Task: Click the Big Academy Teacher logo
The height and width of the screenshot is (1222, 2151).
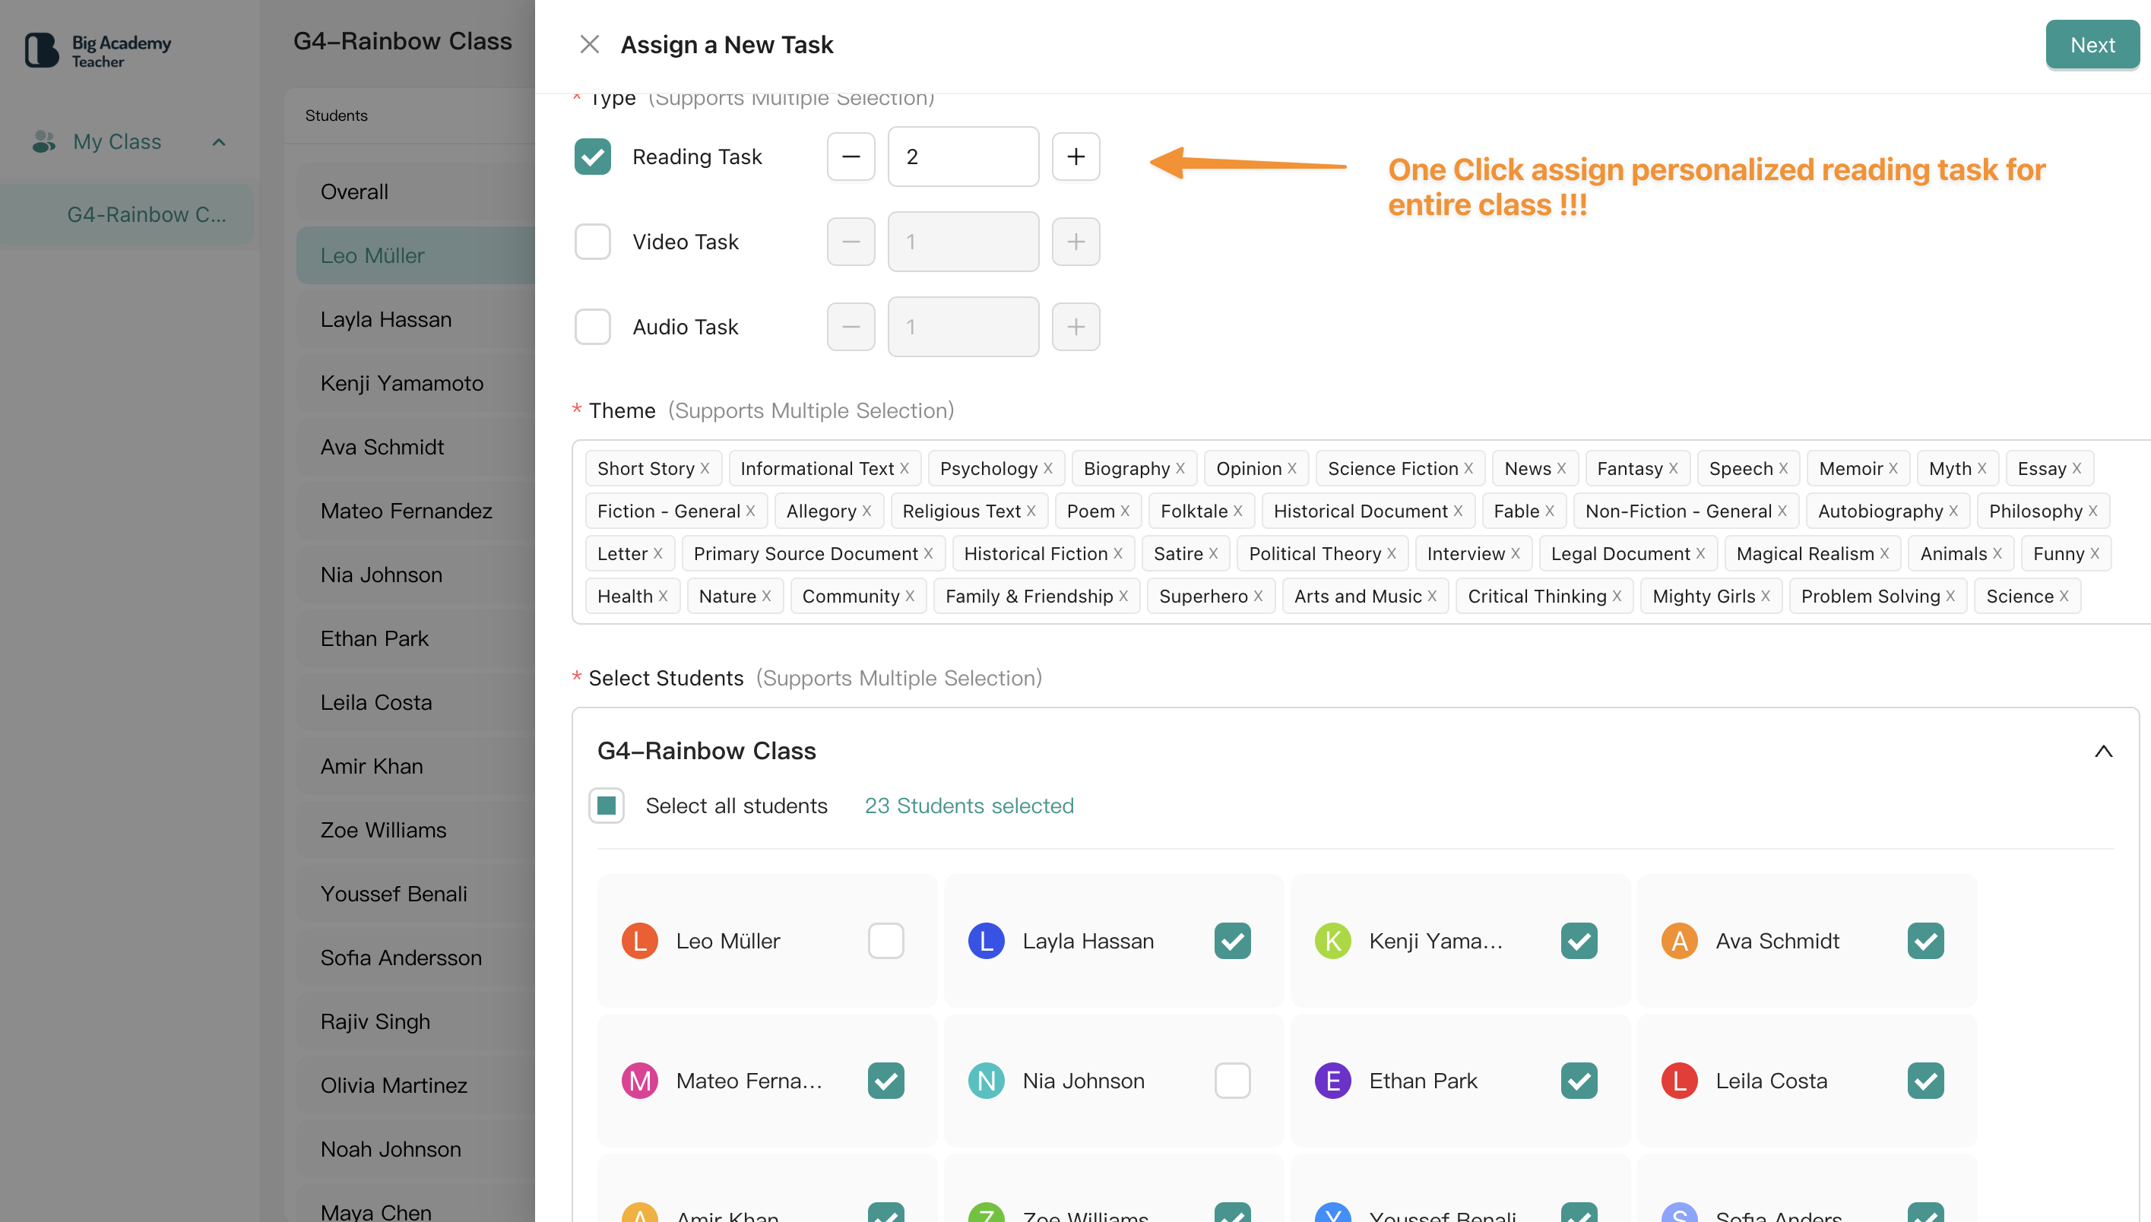Action: pyautogui.click(x=98, y=50)
